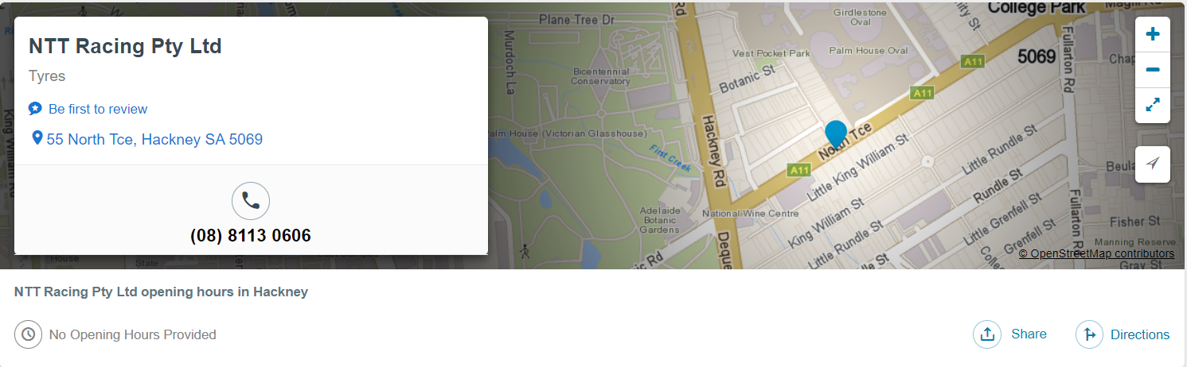This screenshot has height=367, width=1187.
Task: Open the 55 North Tce, Hackney address link
Action: pyautogui.click(x=154, y=139)
